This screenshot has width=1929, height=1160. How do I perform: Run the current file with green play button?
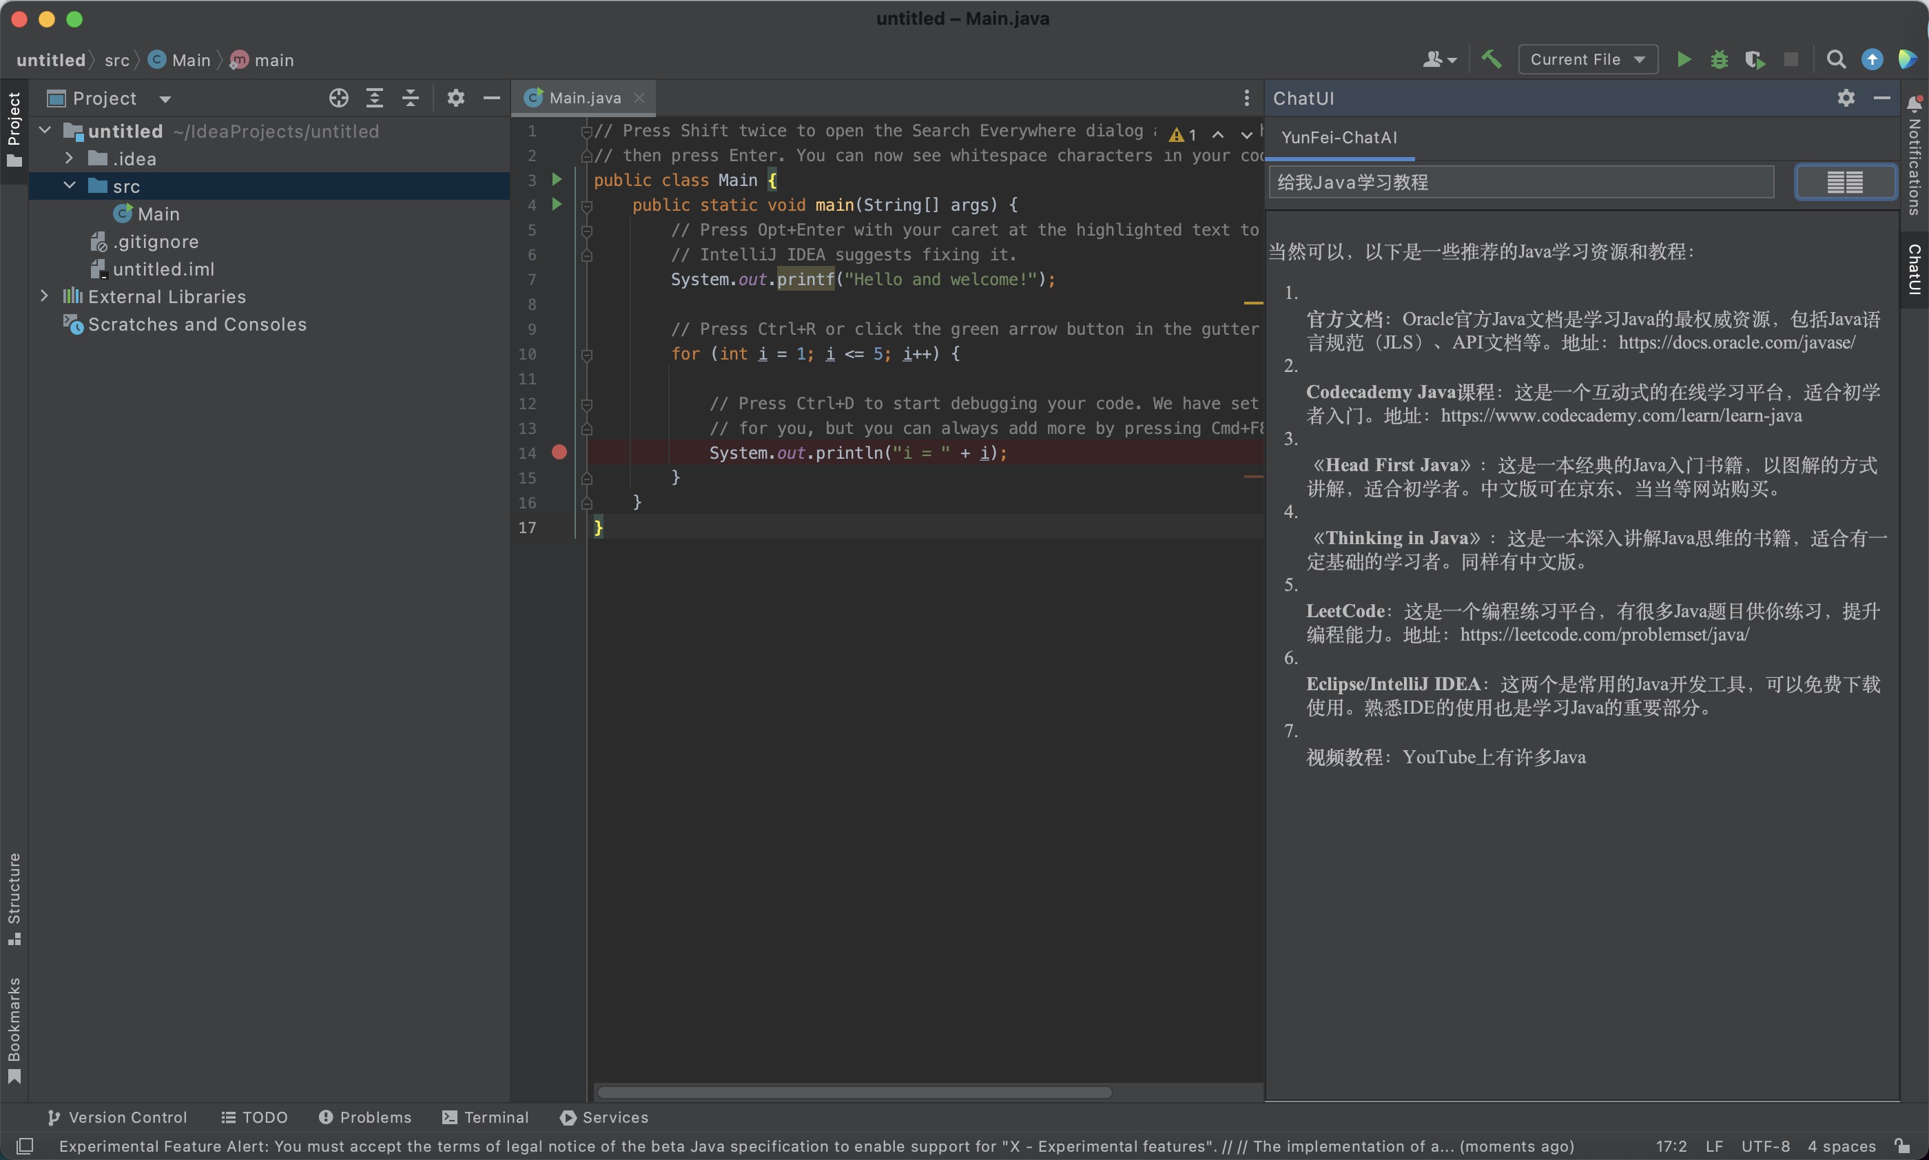click(x=1684, y=59)
